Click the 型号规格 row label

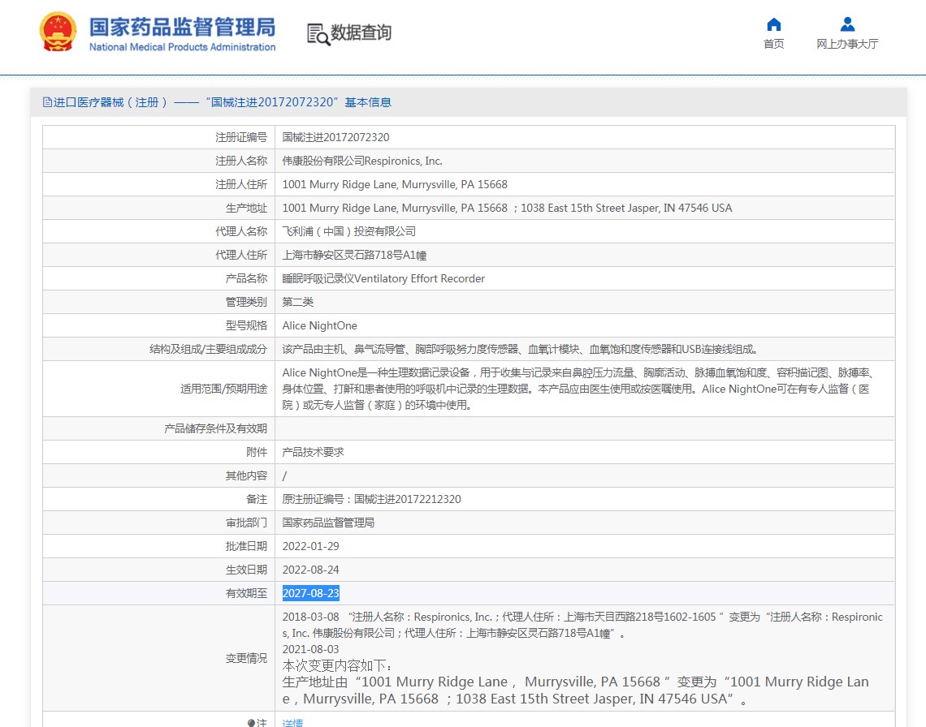point(246,325)
